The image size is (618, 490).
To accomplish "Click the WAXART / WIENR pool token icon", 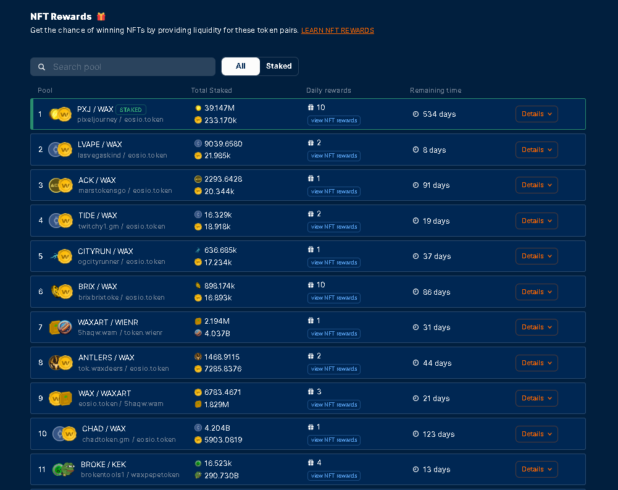I will coord(61,327).
